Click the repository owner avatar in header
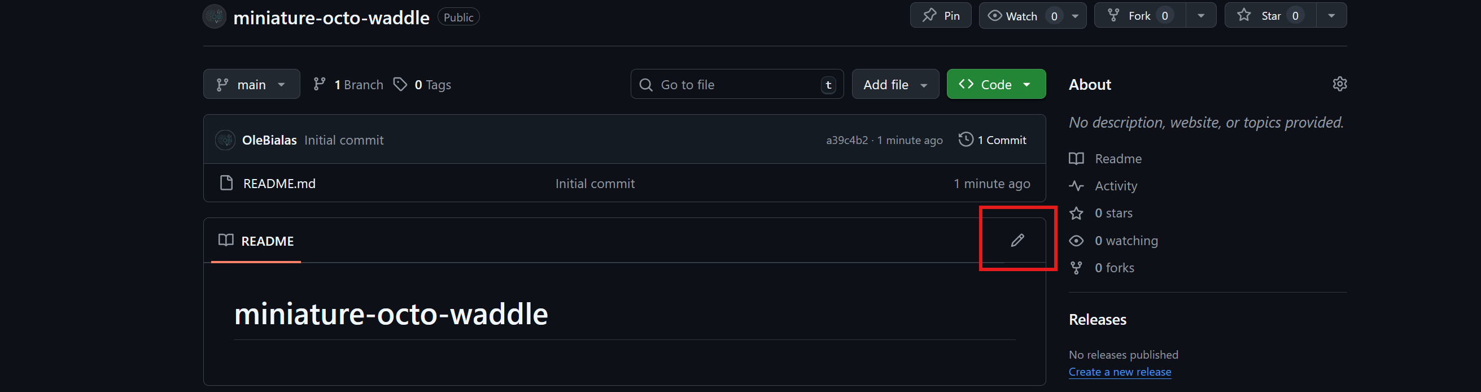This screenshot has width=1481, height=392. tap(215, 17)
